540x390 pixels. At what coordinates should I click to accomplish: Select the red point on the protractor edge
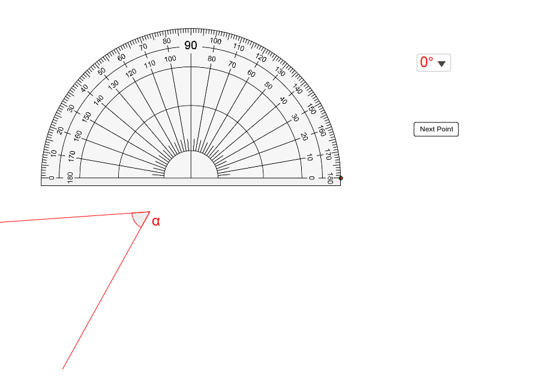point(341,178)
